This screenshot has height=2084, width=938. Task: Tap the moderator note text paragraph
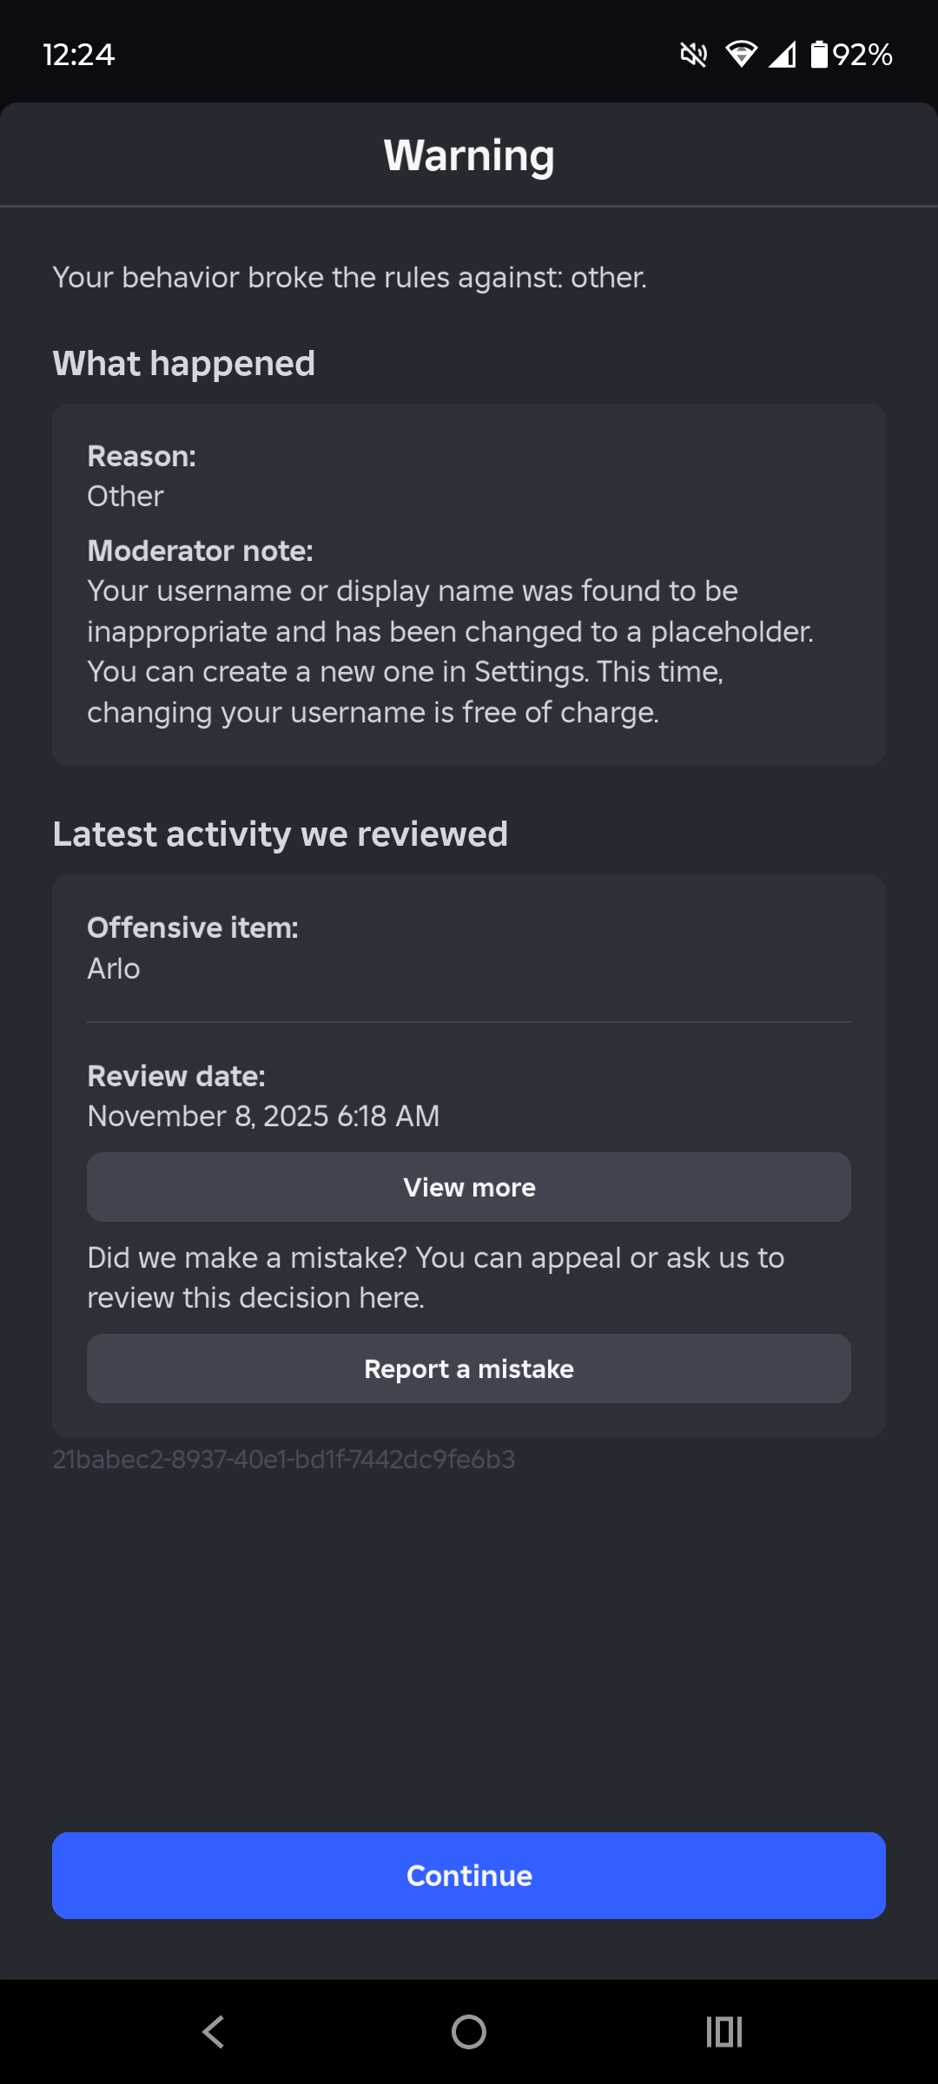pyautogui.click(x=450, y=651)
